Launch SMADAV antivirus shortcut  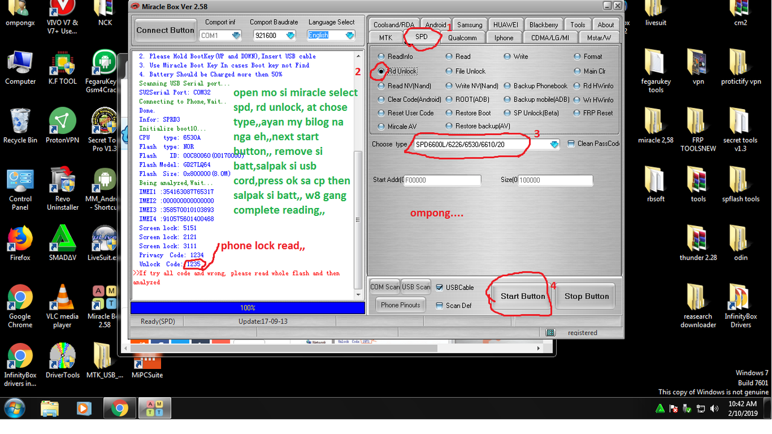[63, 243]
